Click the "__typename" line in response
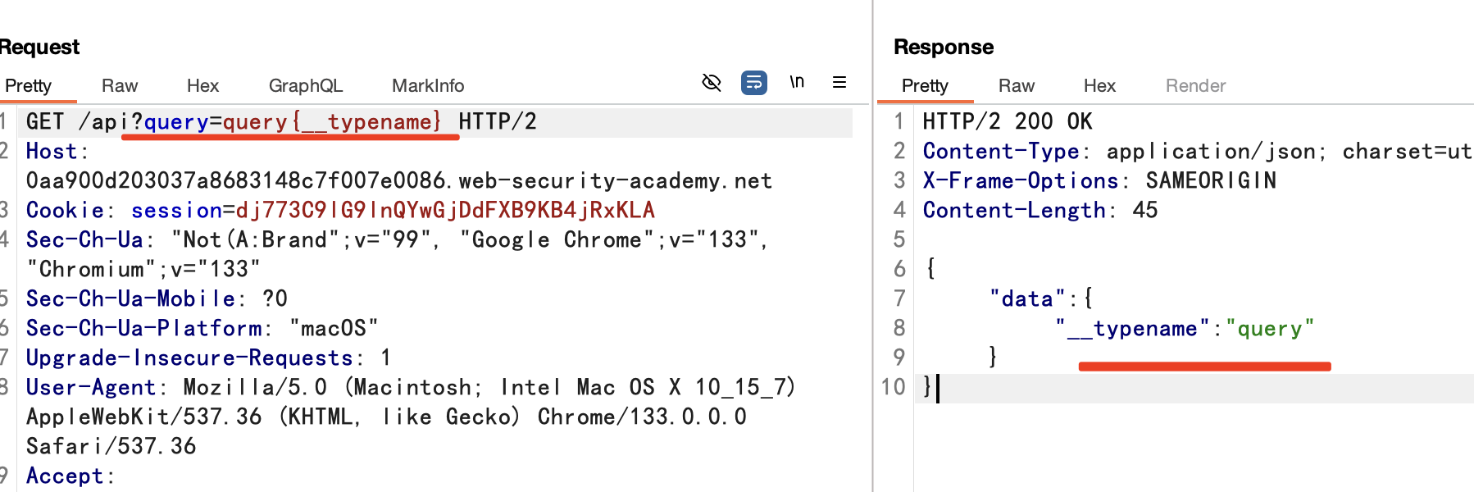The width and height of the screenshot is (1474, 492). point(1184,328)
